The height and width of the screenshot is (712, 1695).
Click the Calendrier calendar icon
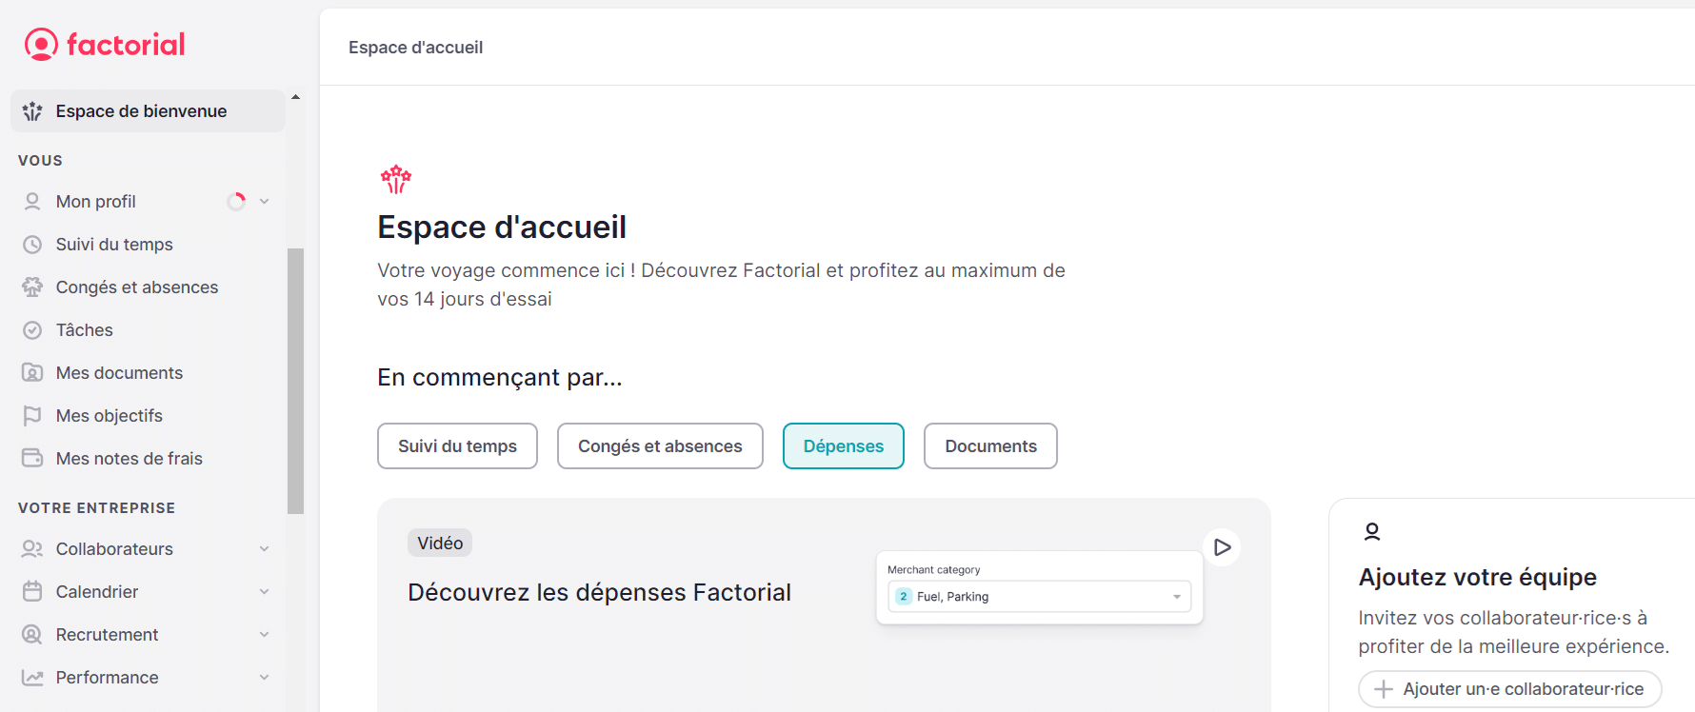click(32, 592)
